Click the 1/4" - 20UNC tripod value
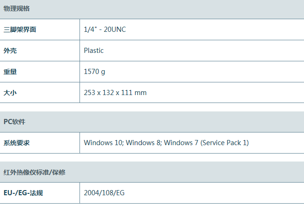Image resolution: width=304 pixels, height=206 pixels. coord(105,29)
